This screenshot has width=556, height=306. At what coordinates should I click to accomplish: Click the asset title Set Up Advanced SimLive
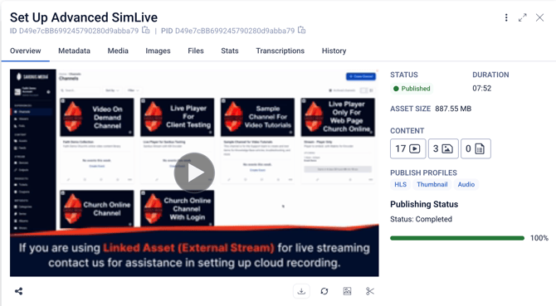[x=84, y=17]
